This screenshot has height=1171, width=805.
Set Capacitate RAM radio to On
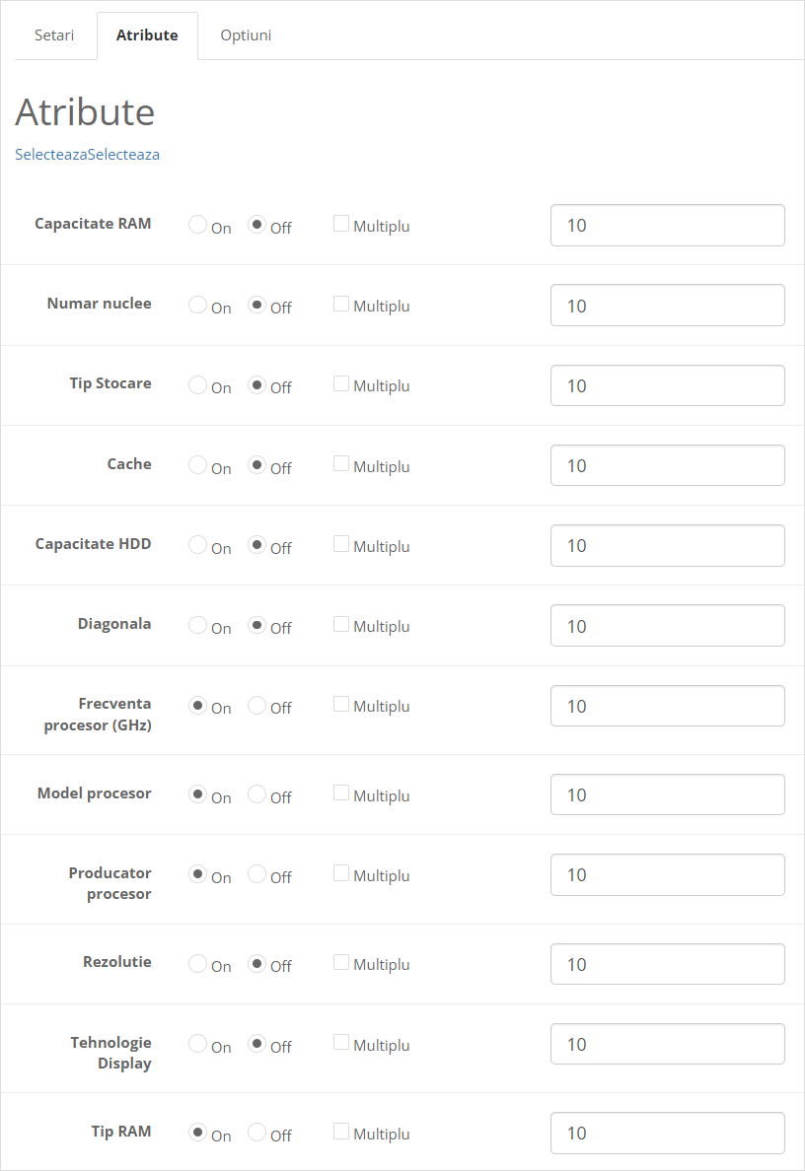coord(197,225)
